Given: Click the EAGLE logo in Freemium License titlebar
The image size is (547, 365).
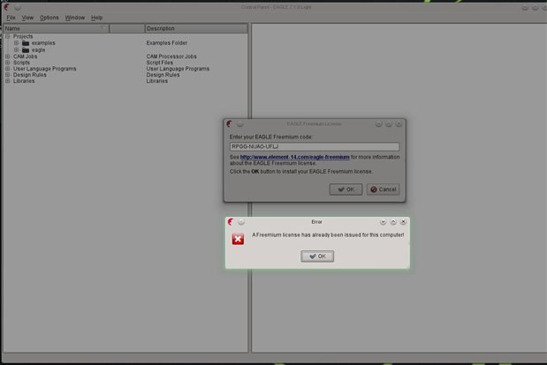Looking at the screenshot, I should coord(229,123).
